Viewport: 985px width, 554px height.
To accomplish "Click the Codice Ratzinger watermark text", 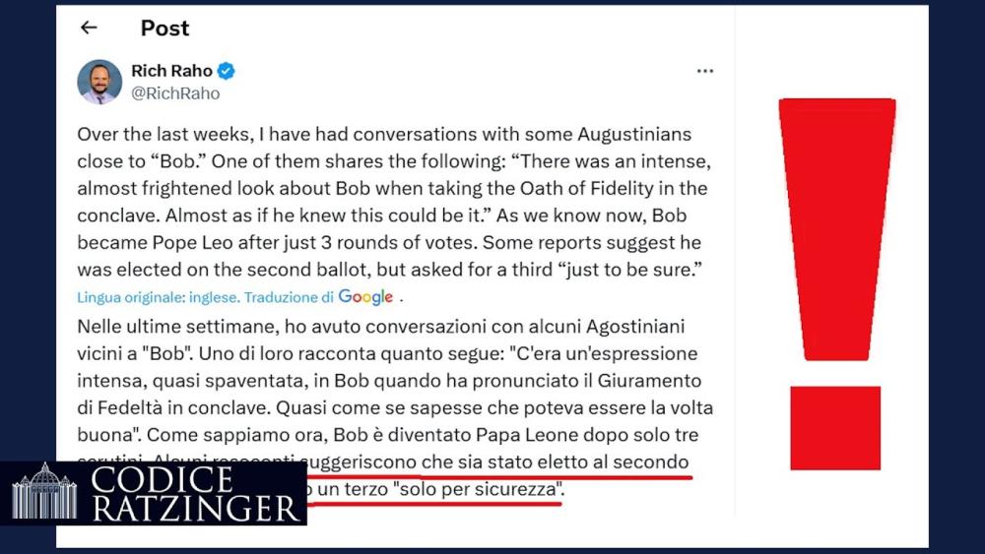I will [195, 494].
